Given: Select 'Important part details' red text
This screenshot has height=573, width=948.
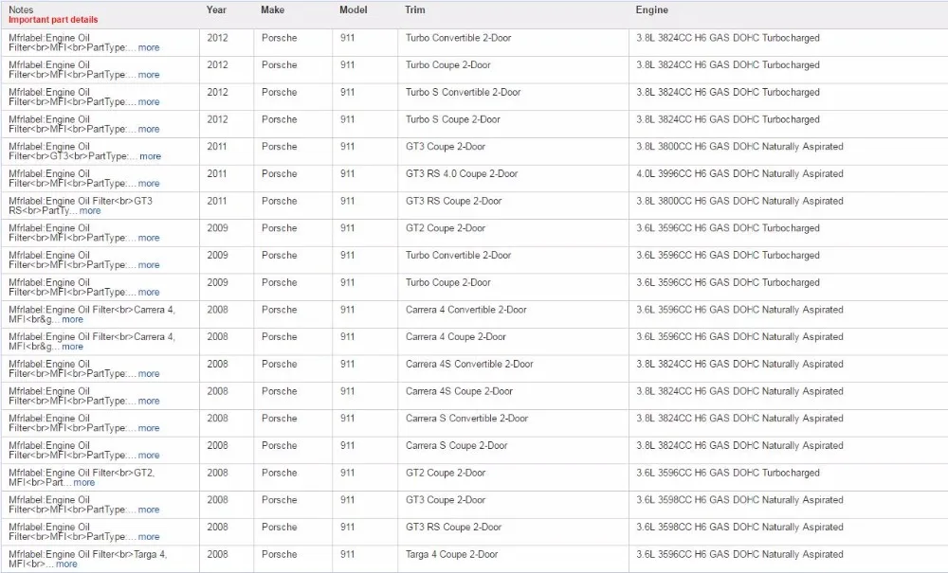Looking at the screenshot, I should click(x=53, y=19).
